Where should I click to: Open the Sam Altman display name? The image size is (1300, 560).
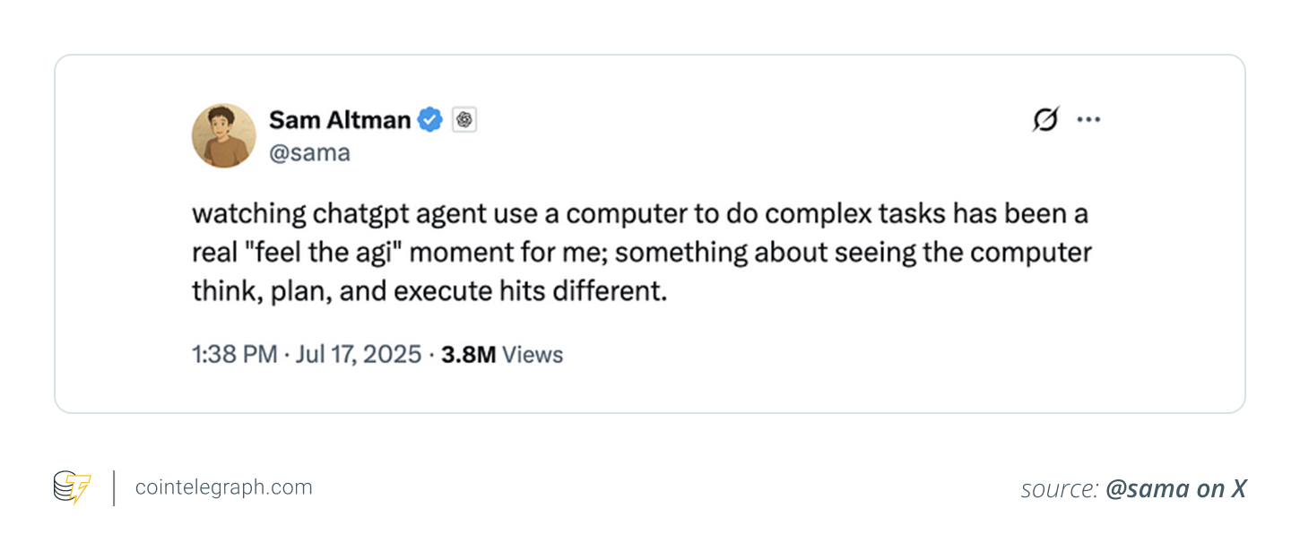point(340,119)
